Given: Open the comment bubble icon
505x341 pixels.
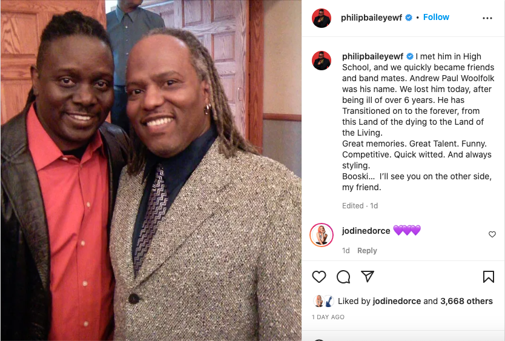Looking at the screenshot, I should tap(343, 277).
